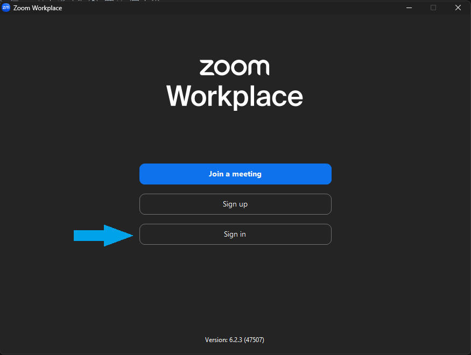Click the Zoom Workplace title bar text
The height and width of the screenshot is (355, 471).
(x=38, y=8)
